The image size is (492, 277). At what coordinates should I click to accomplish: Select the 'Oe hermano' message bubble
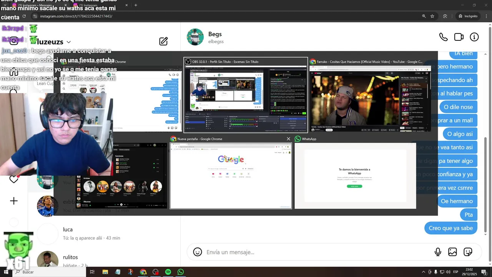point(457,201)
